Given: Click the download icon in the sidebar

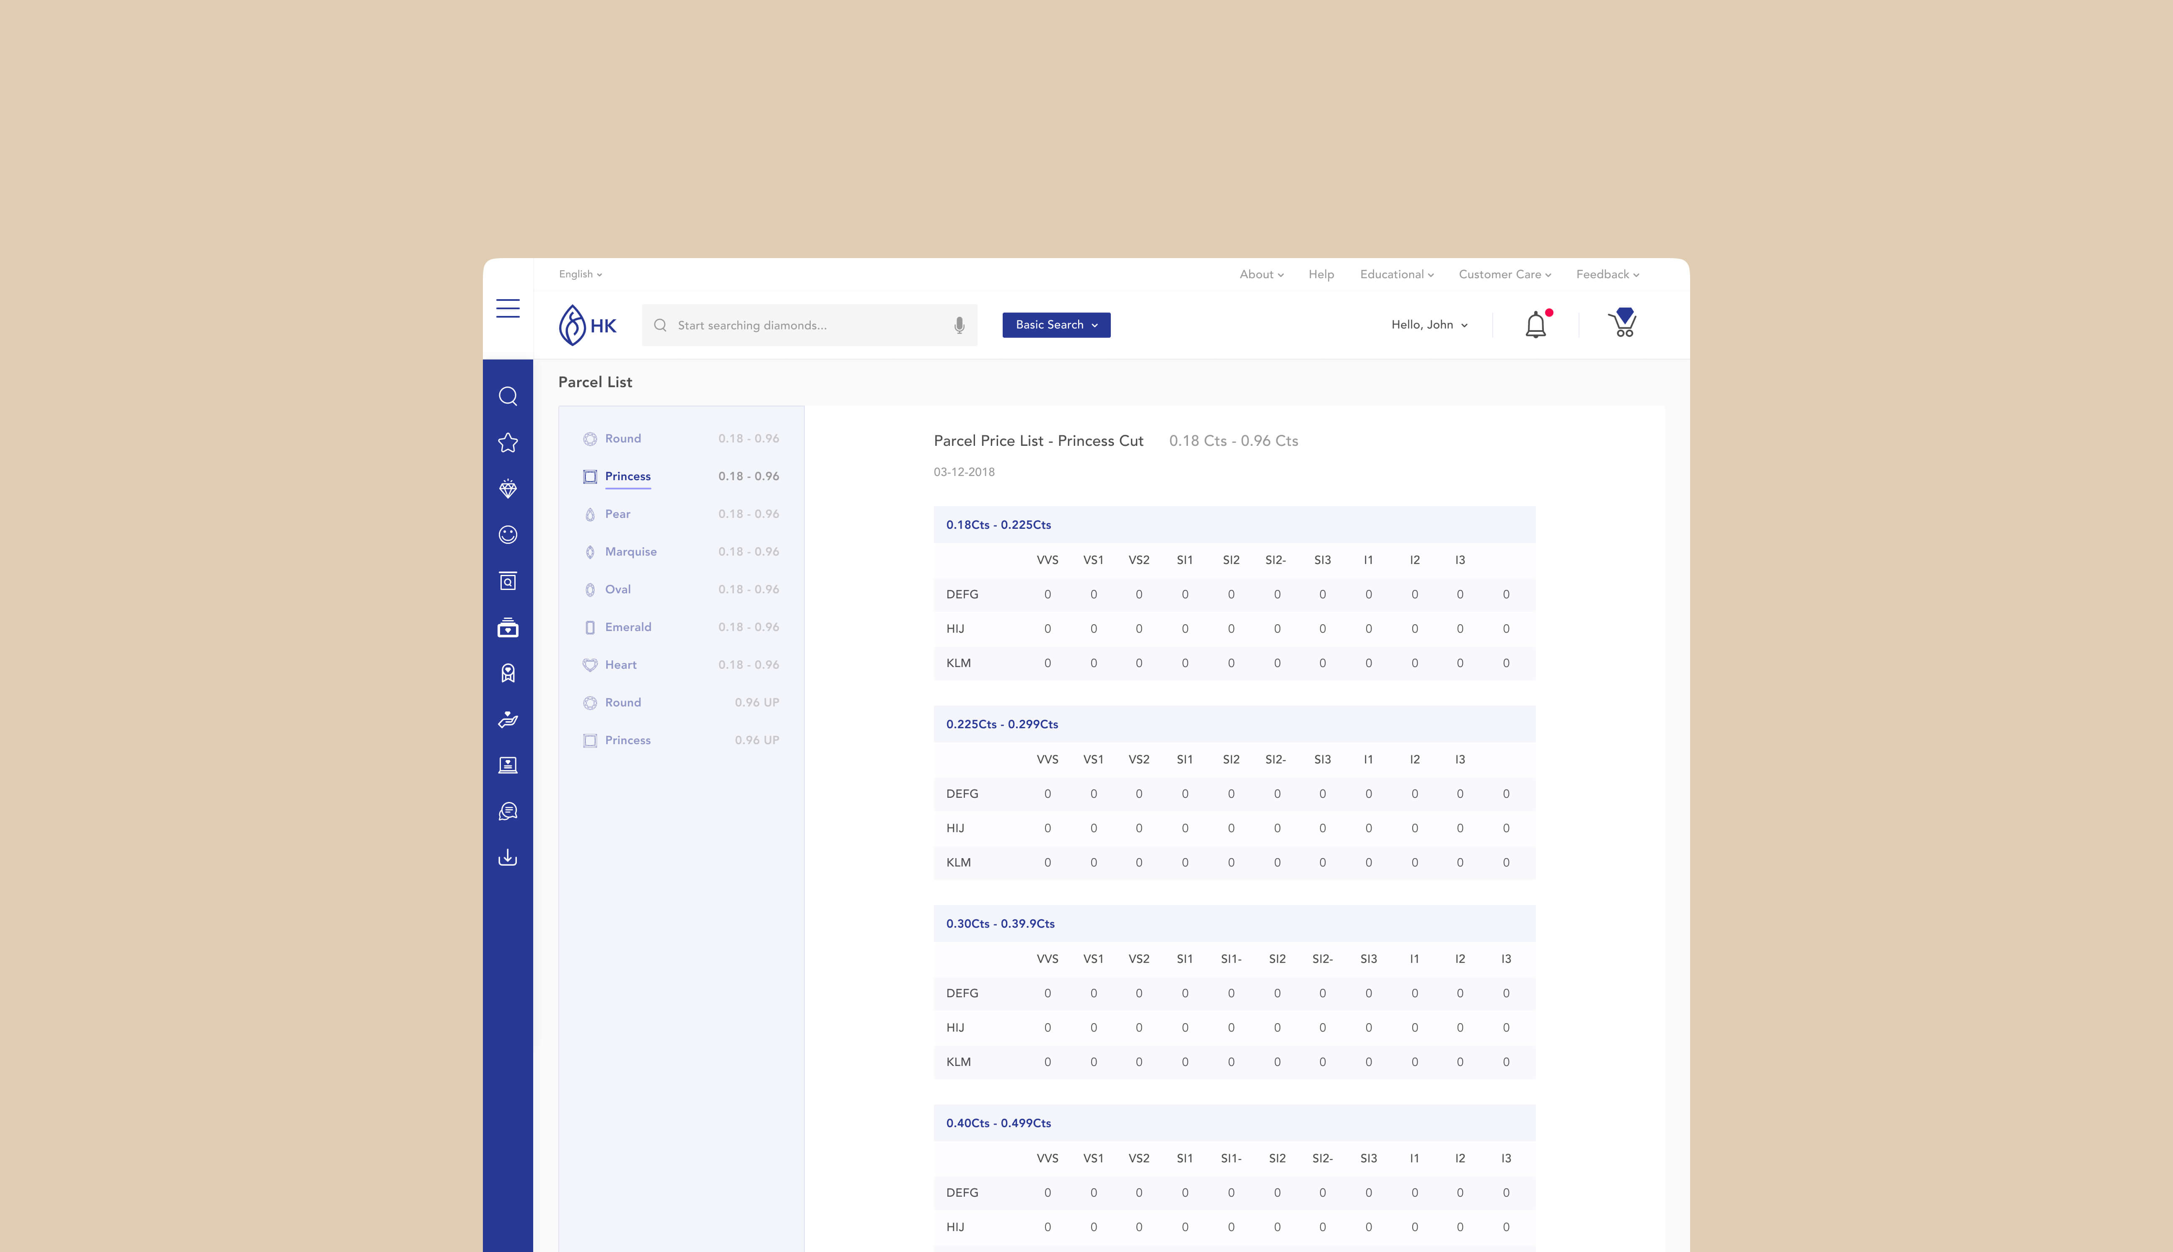Looking at the screenshot, I should [508, 857].
